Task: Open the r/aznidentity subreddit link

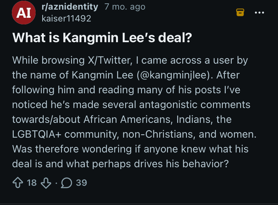Action: tap(70, 7)
